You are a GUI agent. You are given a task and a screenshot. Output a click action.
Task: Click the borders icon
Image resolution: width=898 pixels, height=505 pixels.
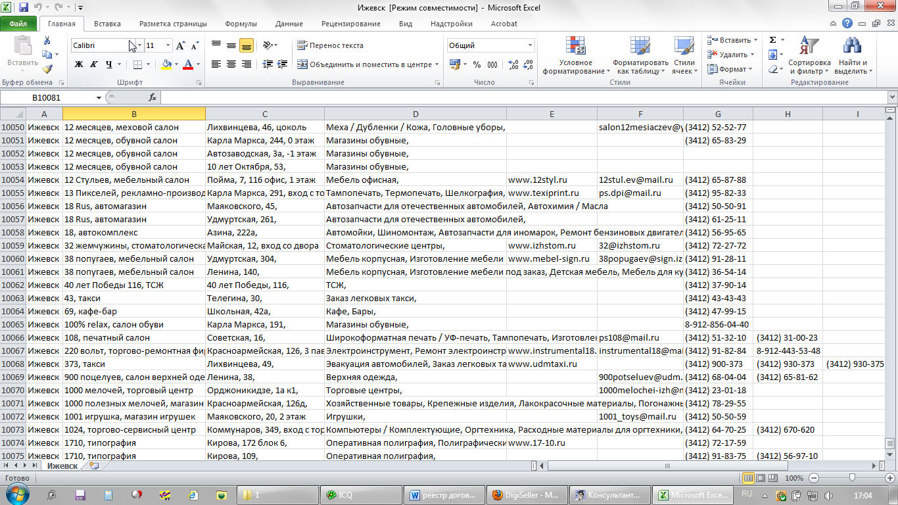click(x=137, y=64)
